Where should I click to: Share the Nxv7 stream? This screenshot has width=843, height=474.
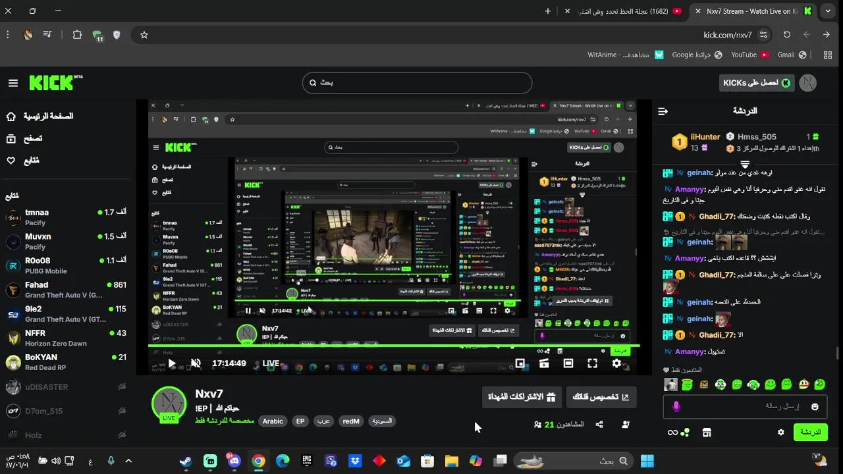pyautogui.click(x=599, y=425)
